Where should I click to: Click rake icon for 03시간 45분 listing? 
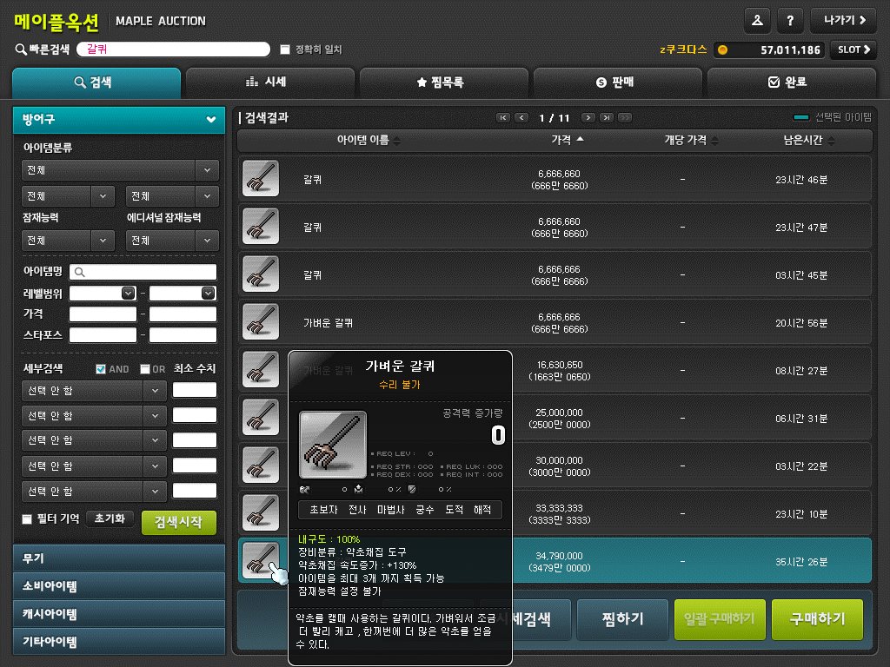(261, 274)
